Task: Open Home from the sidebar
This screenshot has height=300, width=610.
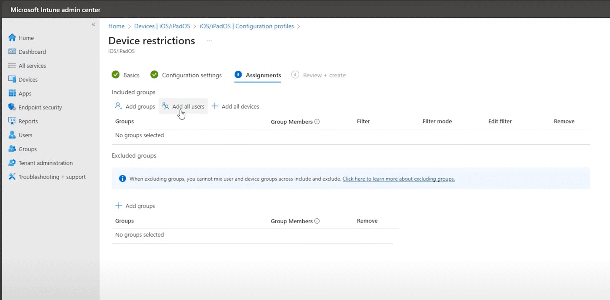Action: tap(26, 38)
